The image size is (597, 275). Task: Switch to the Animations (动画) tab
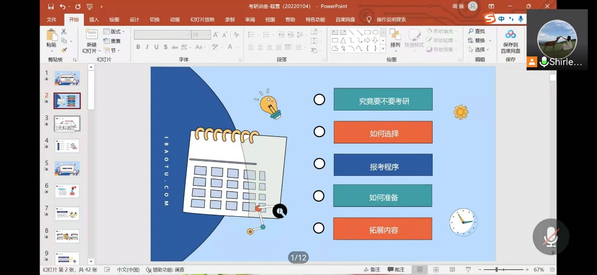pos(175,20)
